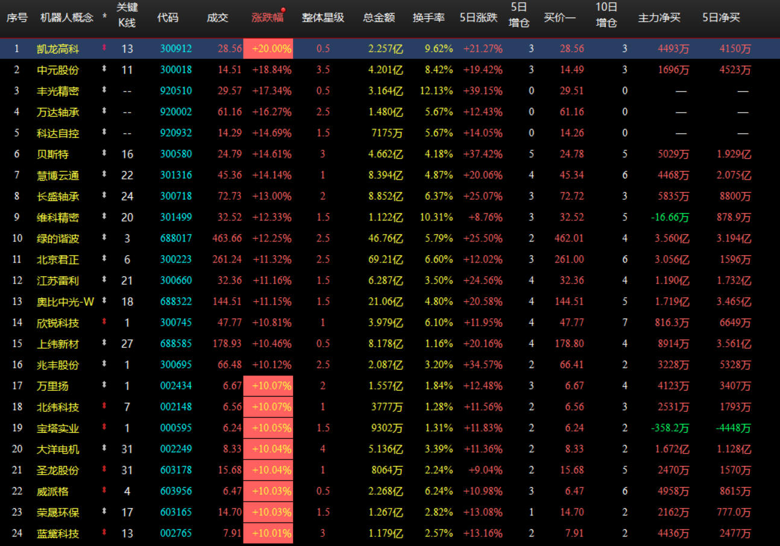Click the 8914万 net buy value
This screenshot has height=546, width=780.
pos(673,344)
